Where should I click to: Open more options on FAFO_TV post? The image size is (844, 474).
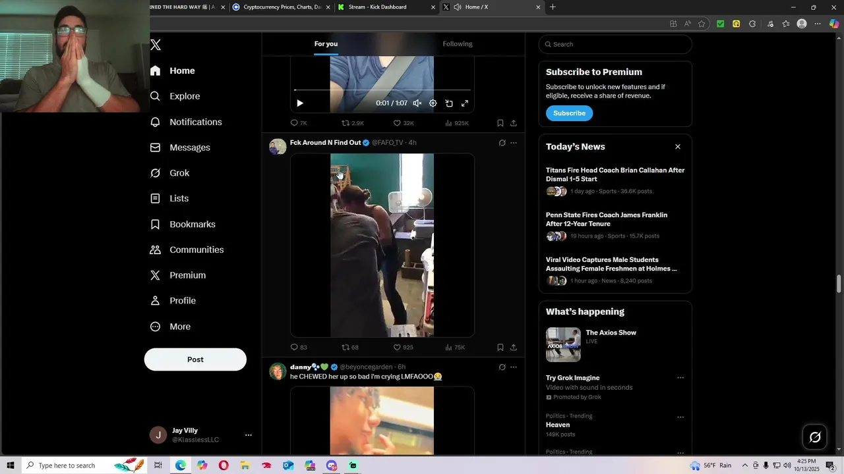coord(514,143)
